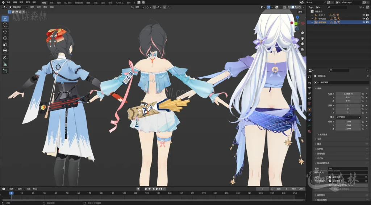Open the Scene properties tab
Screen dimensions: 371x205
[x=309, y=99]
